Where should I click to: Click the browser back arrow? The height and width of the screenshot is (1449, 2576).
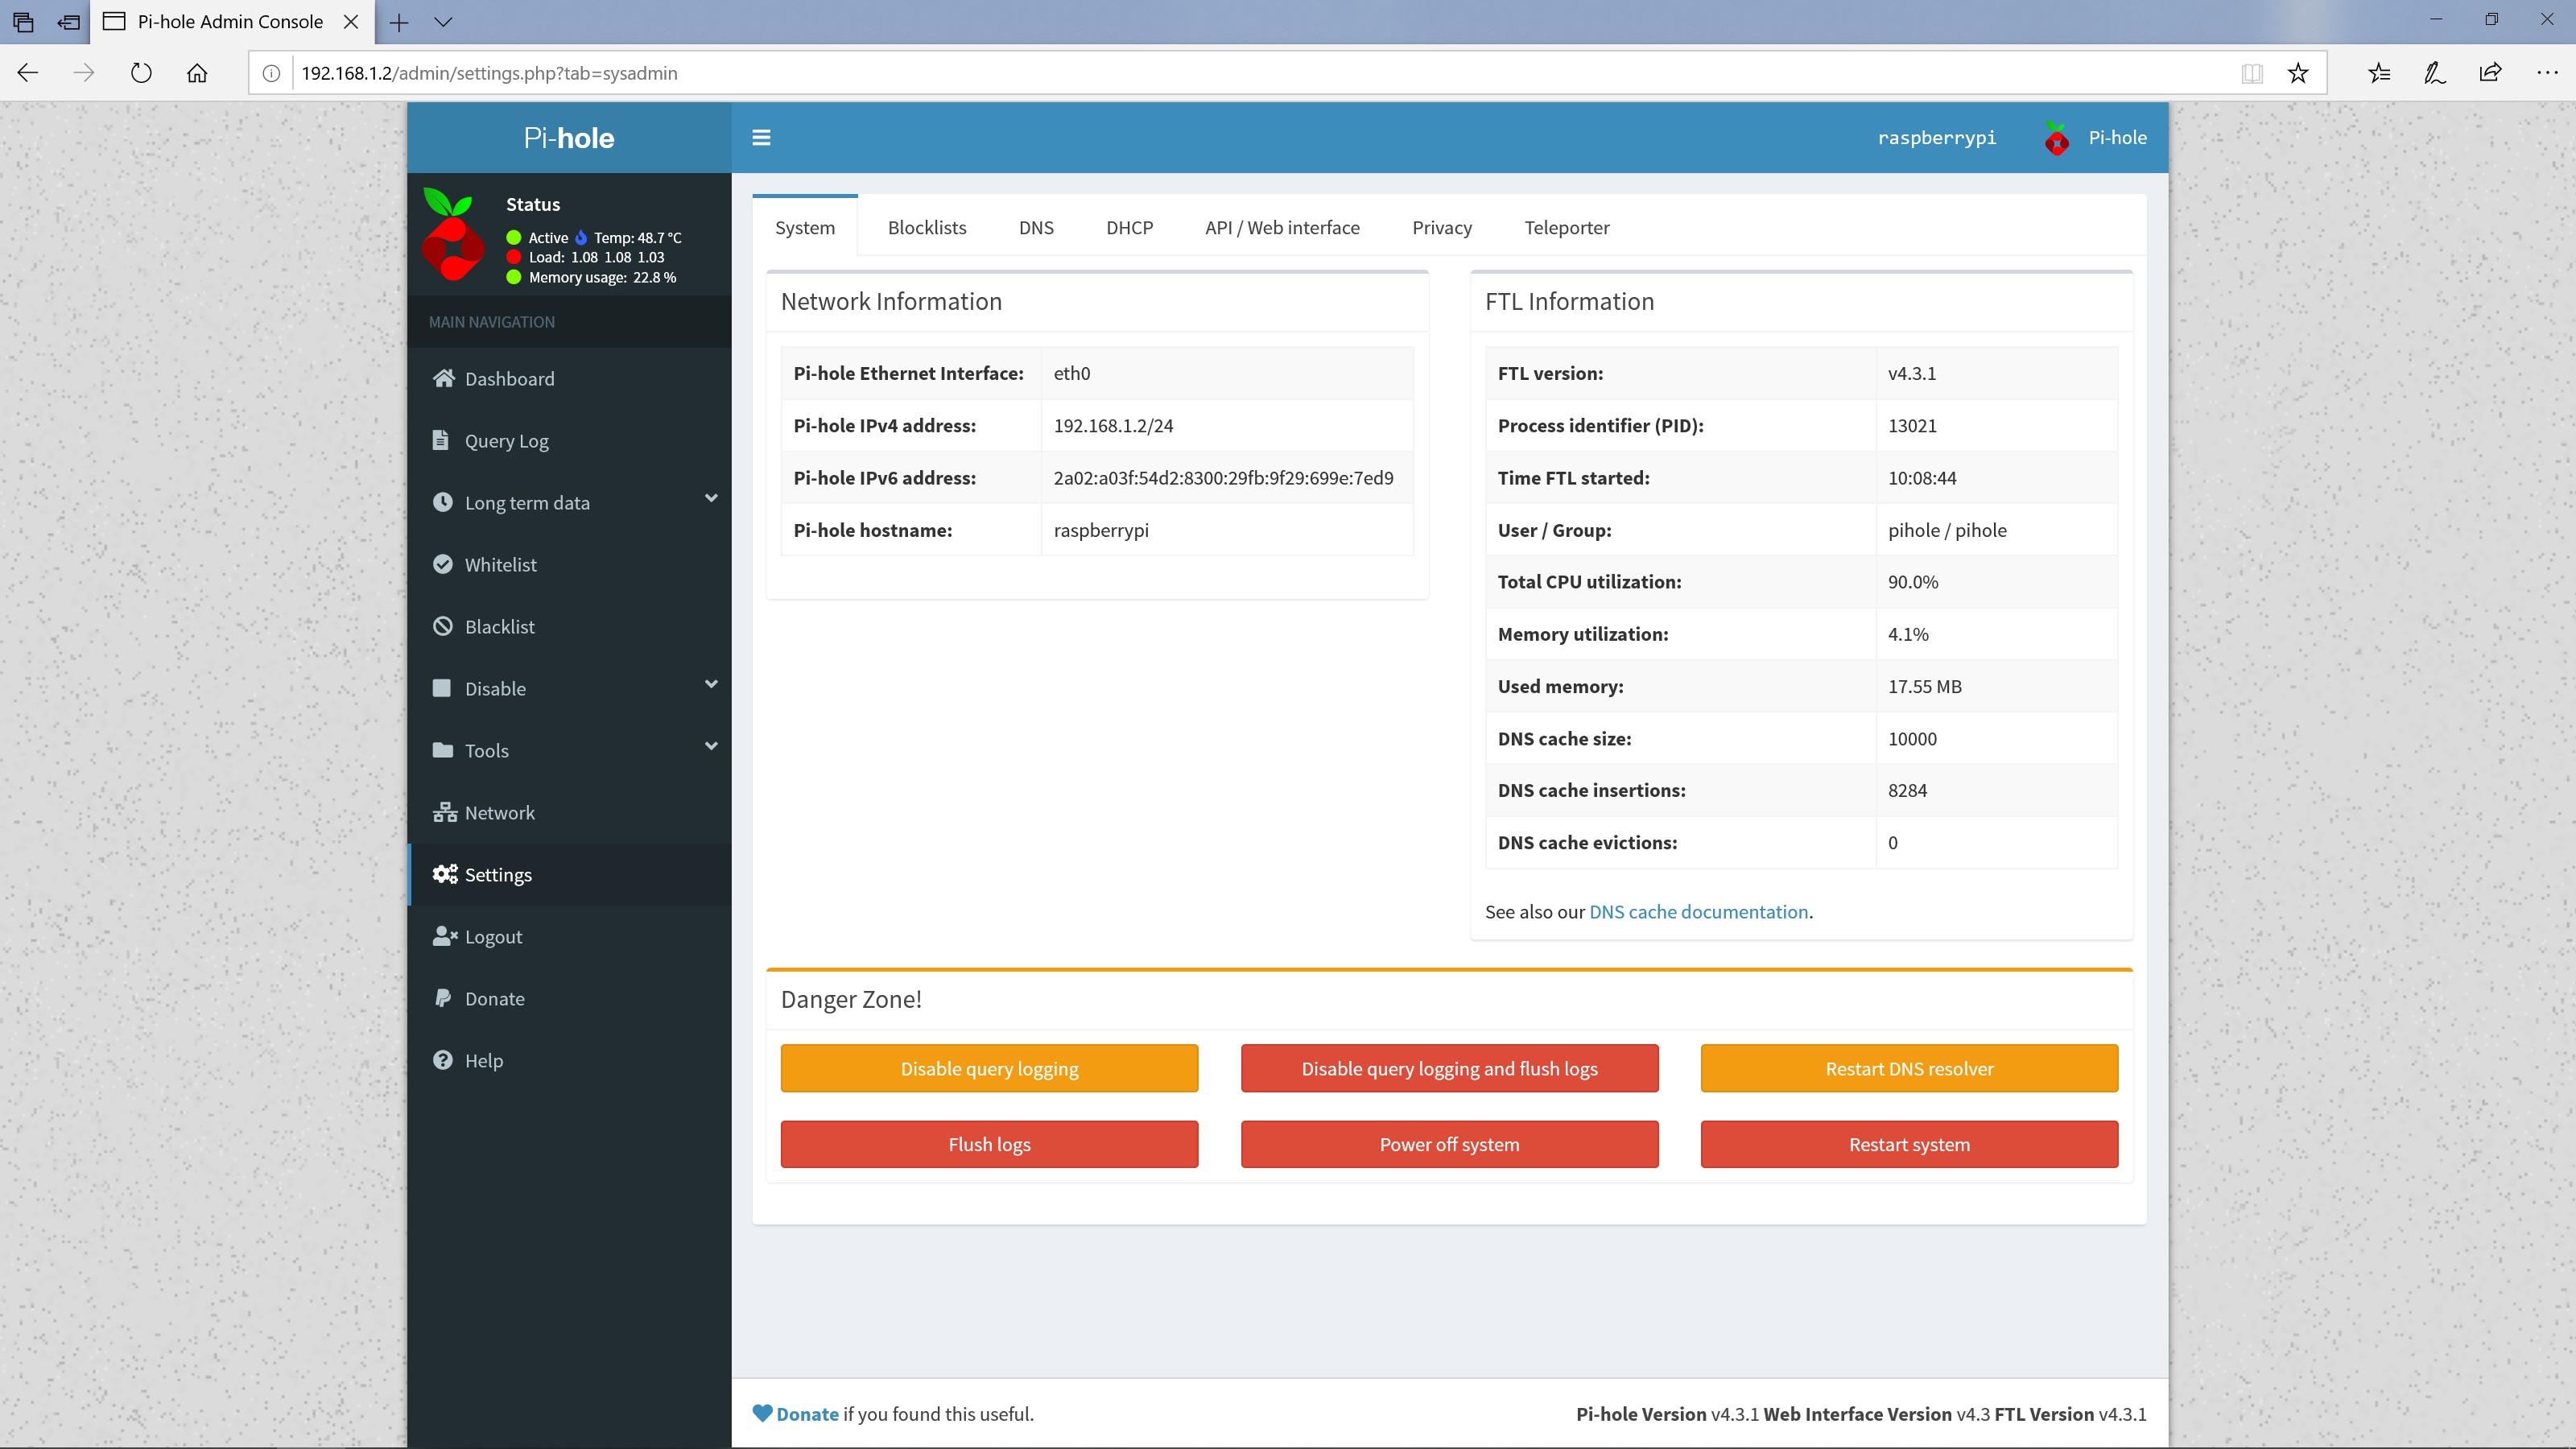(28, 73)
